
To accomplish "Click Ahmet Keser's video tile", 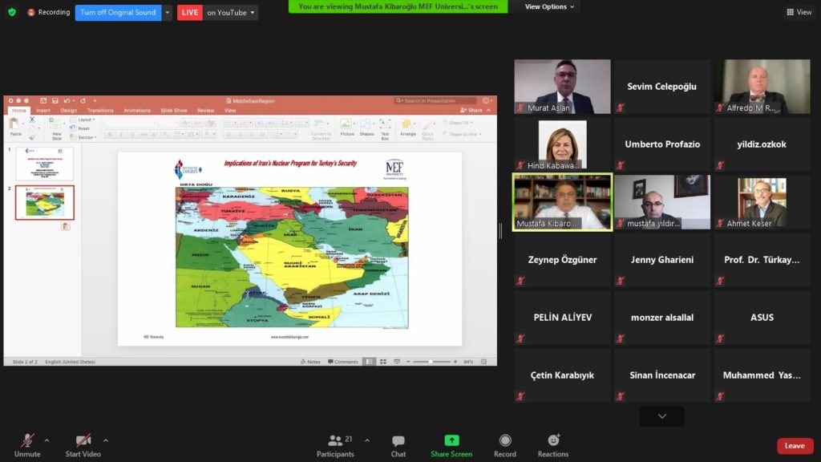I will (x=762, y=202).
